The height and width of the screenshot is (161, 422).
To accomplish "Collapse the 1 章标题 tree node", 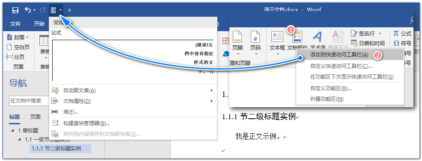I will point(12,131).
